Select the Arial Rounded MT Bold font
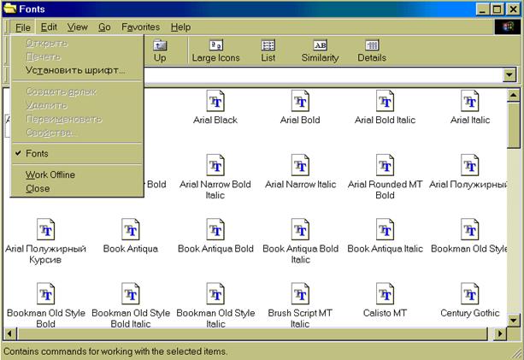This screenshot has width=524, height=360. pos(385,166)
